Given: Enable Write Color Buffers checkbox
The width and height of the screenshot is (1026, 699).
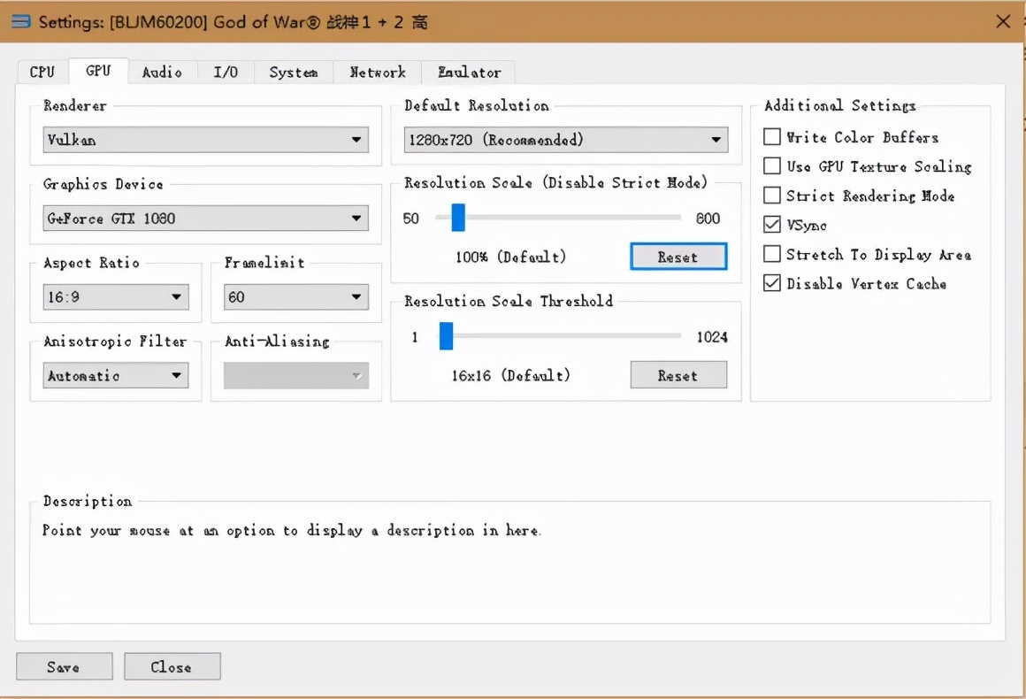Looking at the screenshot, I should point(772,137).
